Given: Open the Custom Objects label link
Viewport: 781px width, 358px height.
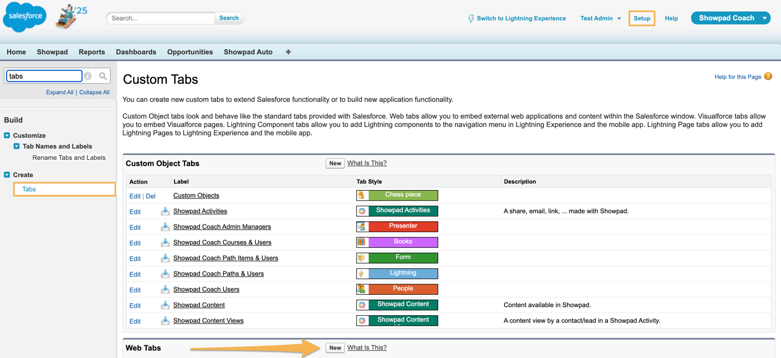Looking at the screenshot, I should pos(196,196).
